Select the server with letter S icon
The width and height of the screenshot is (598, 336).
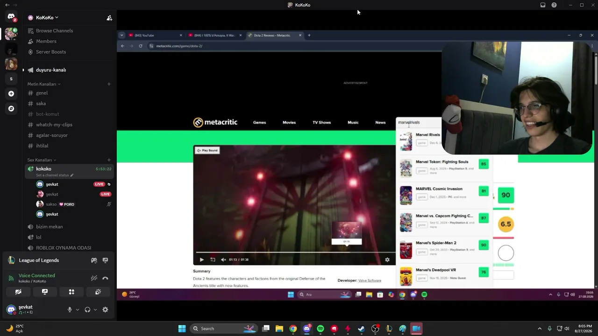point(11,79)
